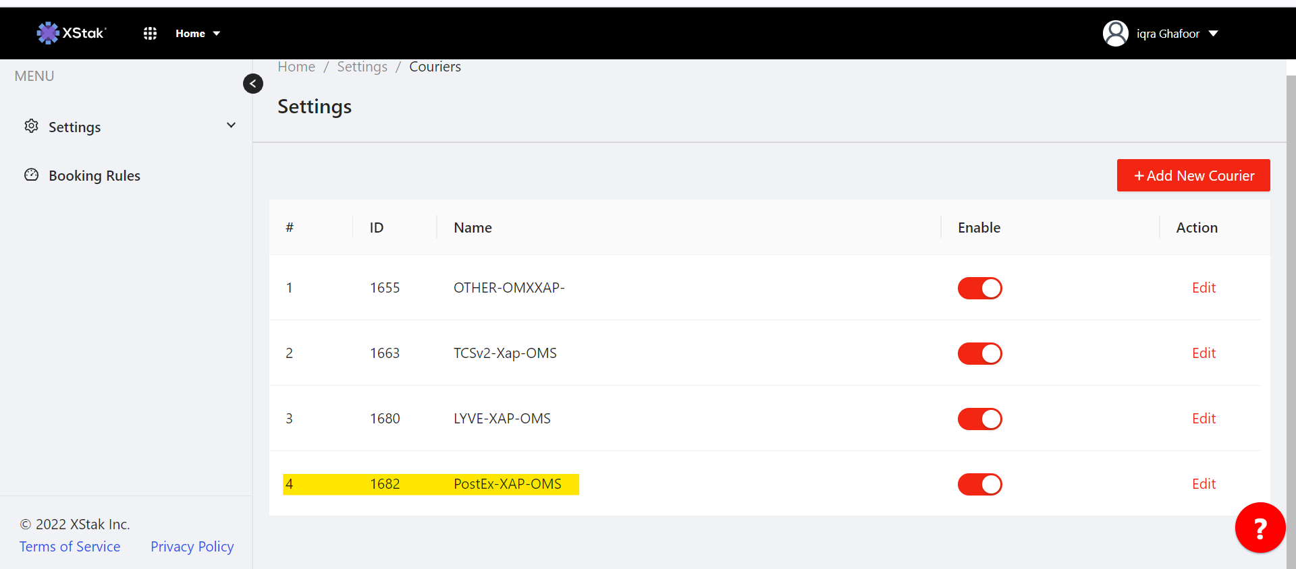Open Booking Rules from the sidebar menu
Screen dimensions: 1296x569
coord(94,176)
